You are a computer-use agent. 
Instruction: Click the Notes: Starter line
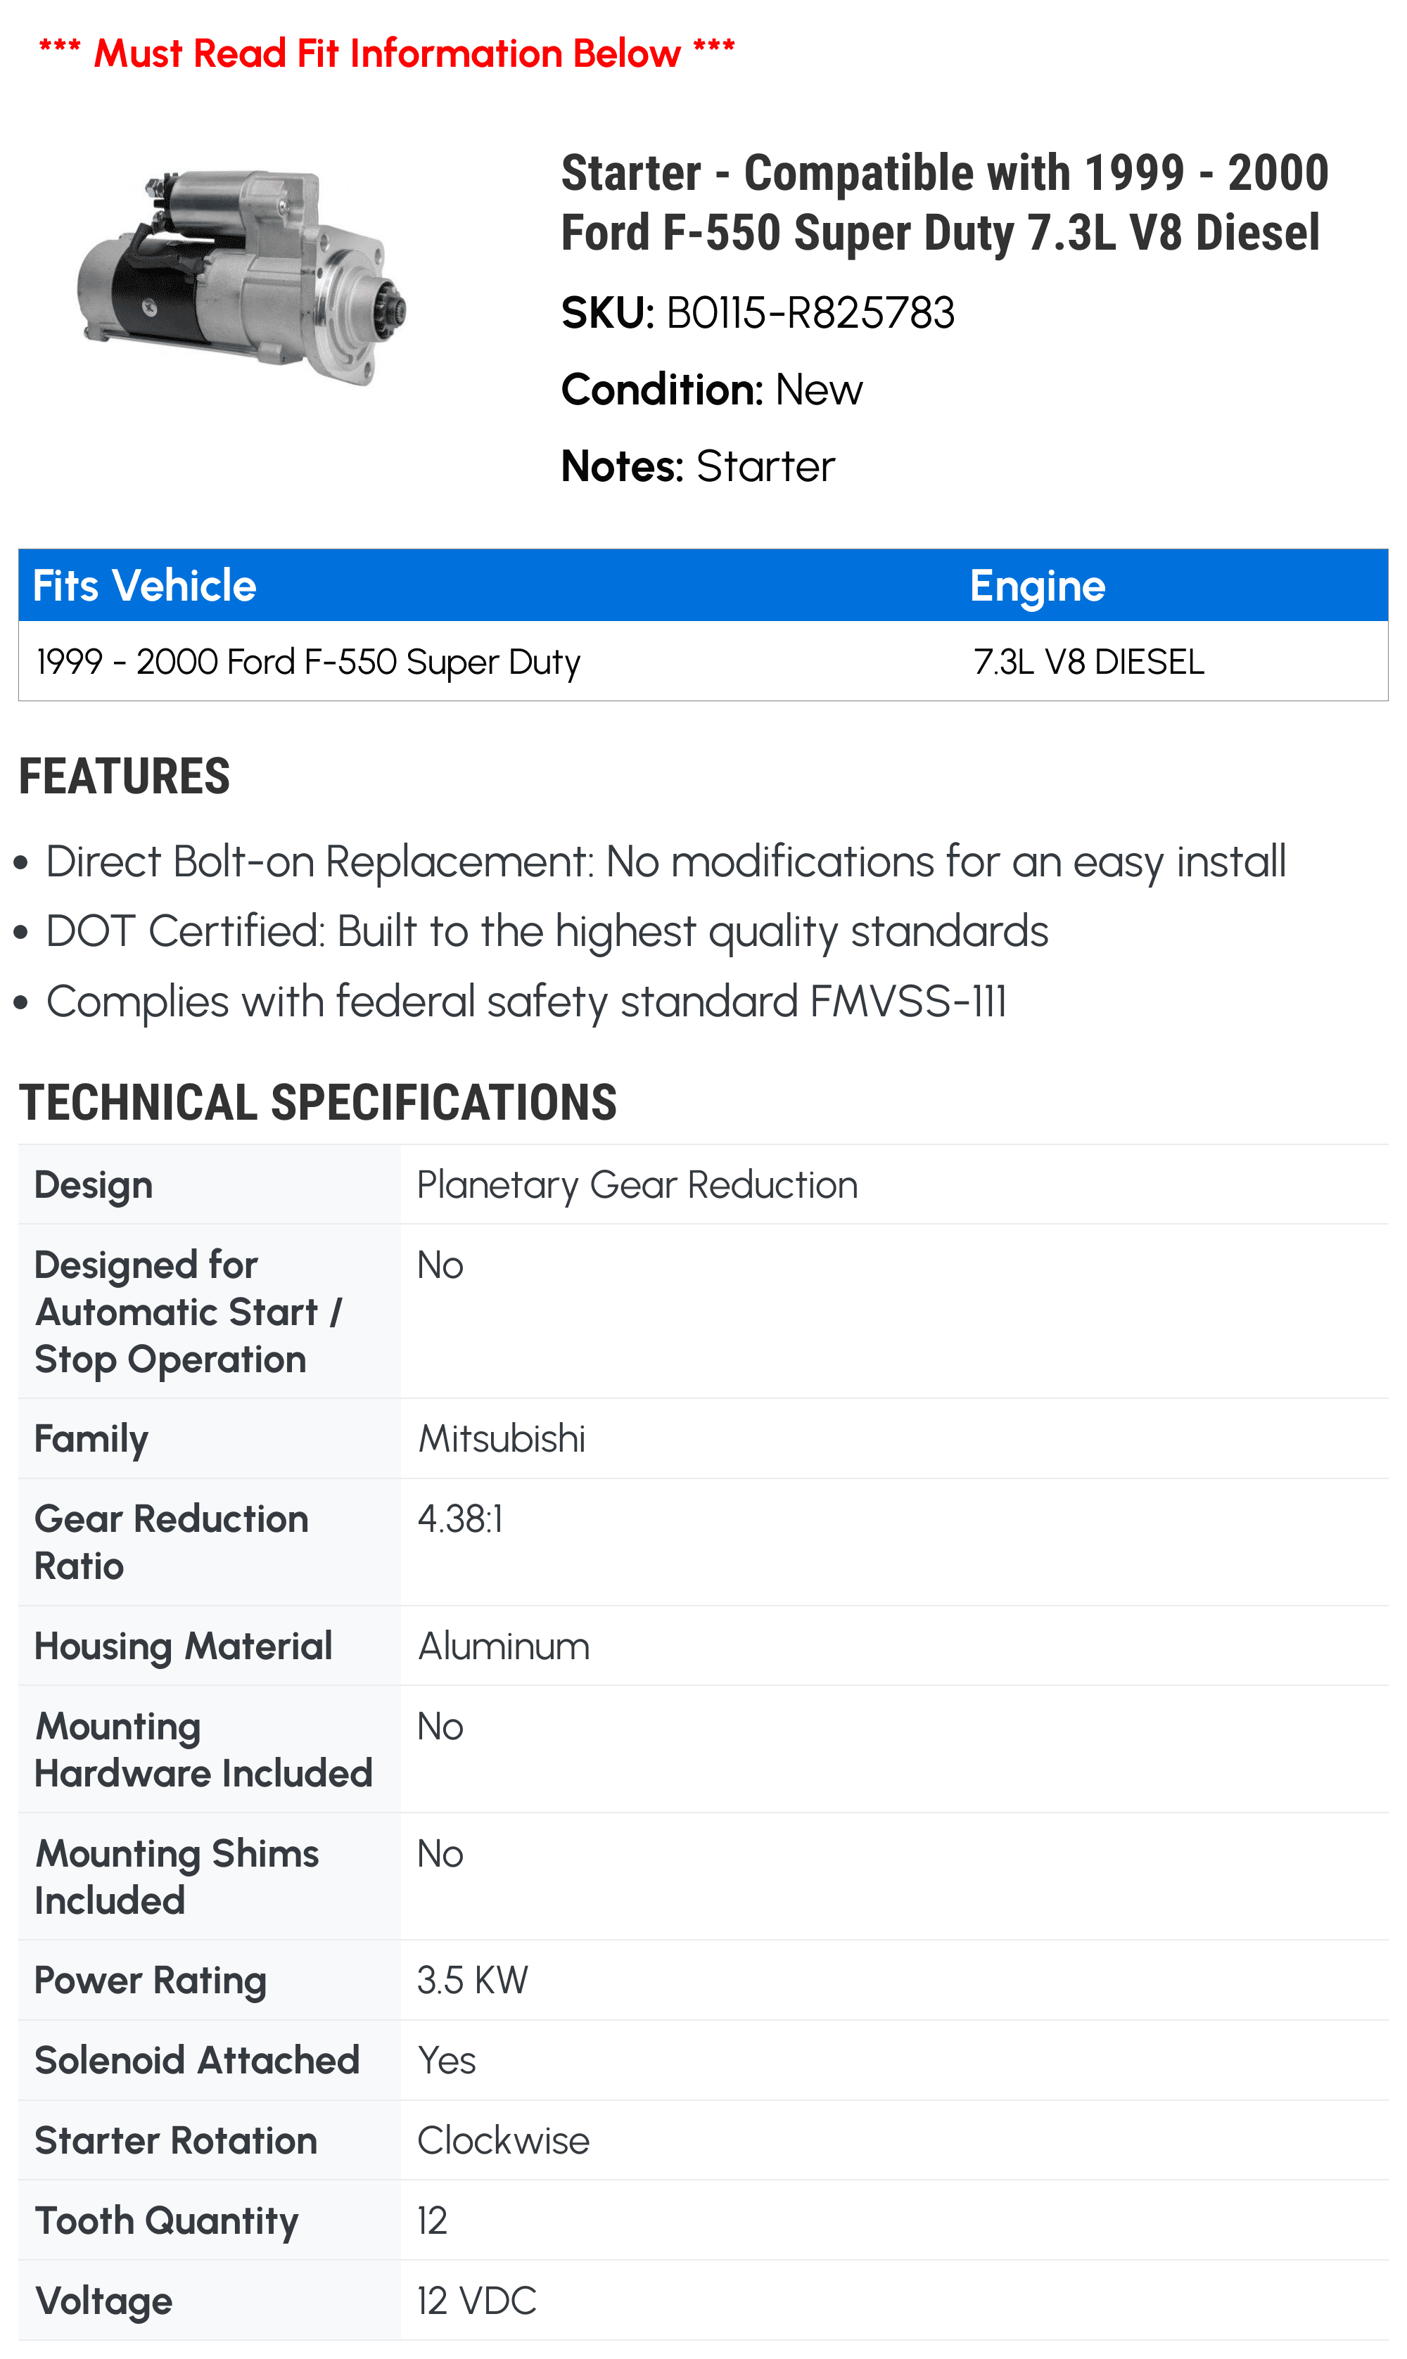click(x=698, y=466)
